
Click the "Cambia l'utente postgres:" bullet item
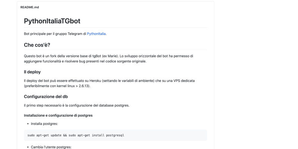[49, 147]
